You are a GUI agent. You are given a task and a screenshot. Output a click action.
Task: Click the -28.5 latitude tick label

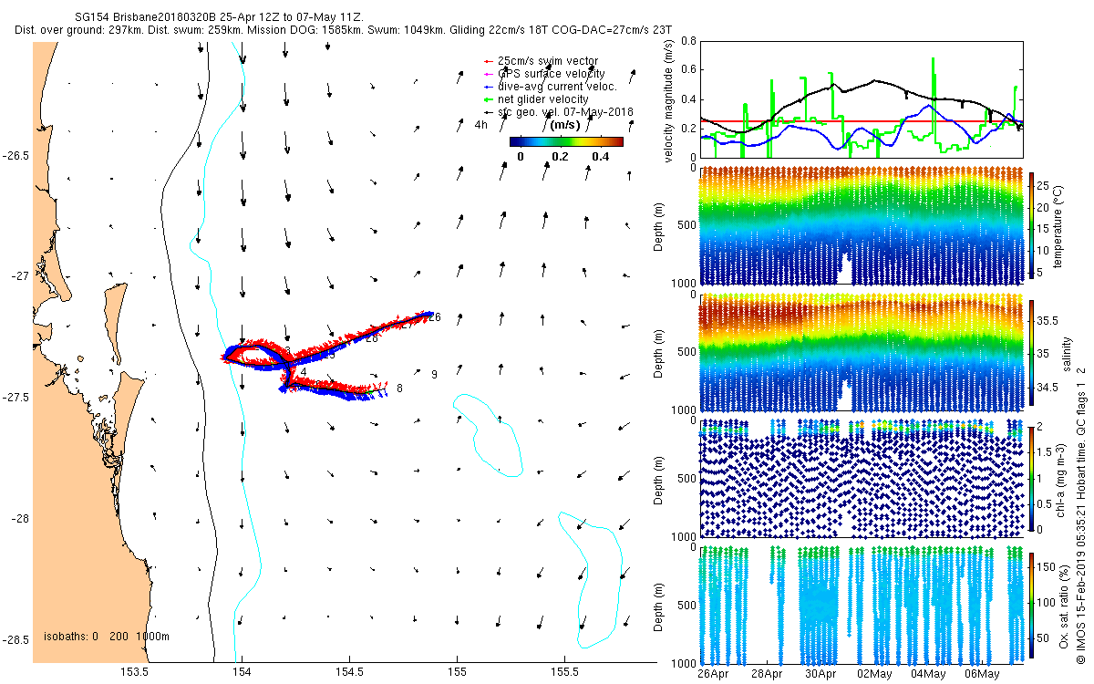pyautogui.click(x=16, y=640)
